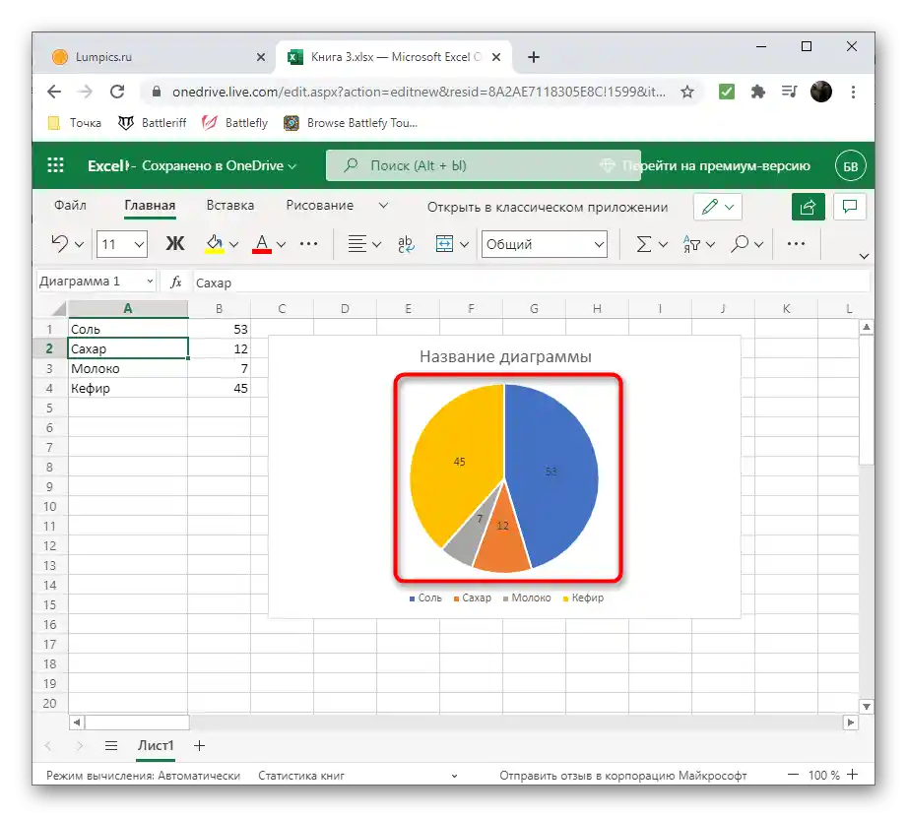
Task: Toggle bold formatting (Ж)
Action: pyautogui.click(x=174, y=244)
